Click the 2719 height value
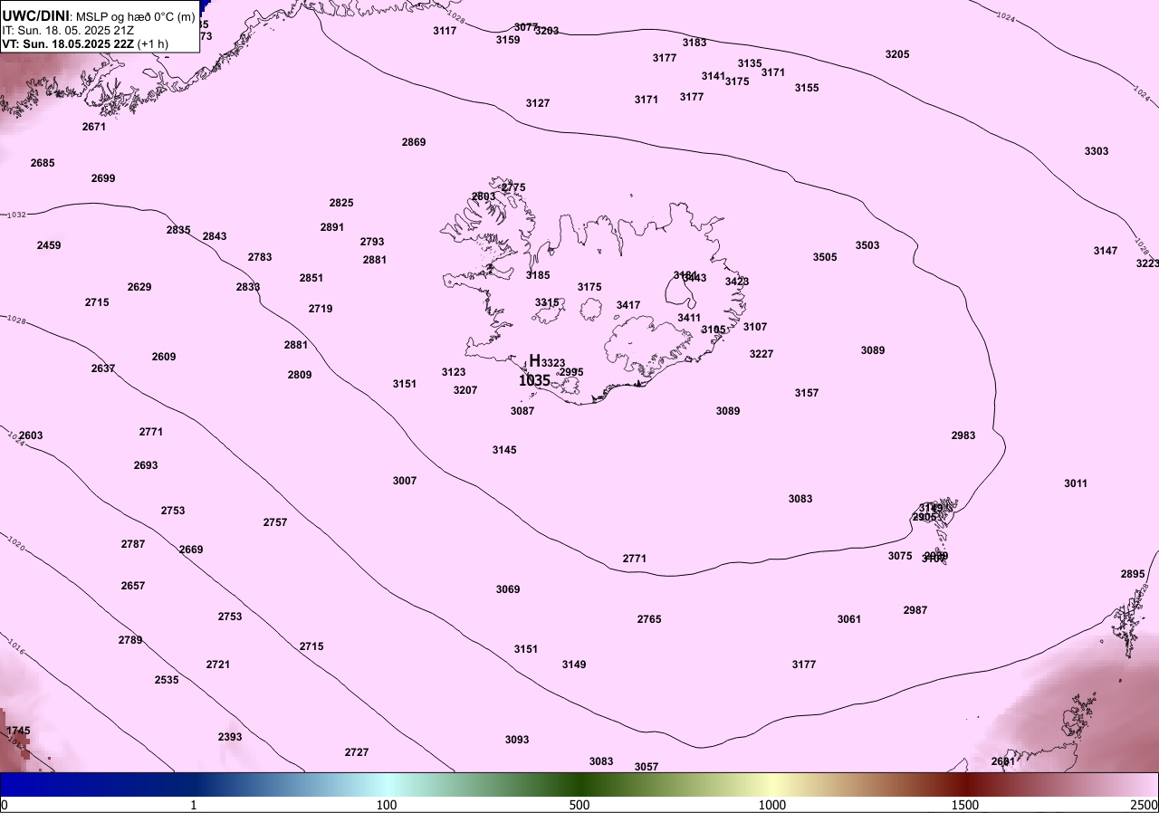 [321, 309]
